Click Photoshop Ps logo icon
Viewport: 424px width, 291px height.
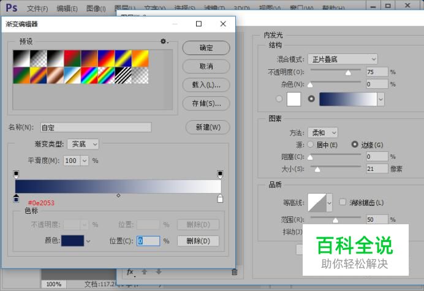point(12,7)
